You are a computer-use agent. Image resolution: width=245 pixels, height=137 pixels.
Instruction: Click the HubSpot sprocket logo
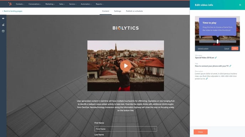(x=10, y=4)
